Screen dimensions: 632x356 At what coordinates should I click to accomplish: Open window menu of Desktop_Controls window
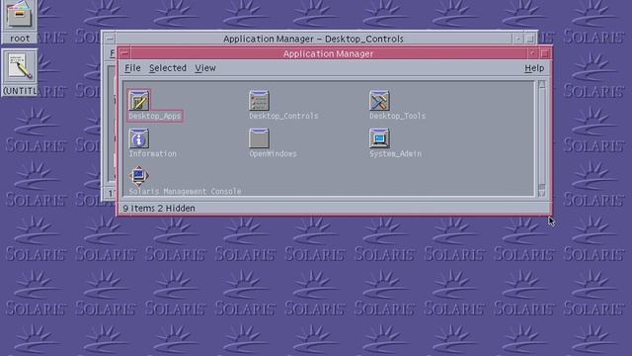click(x=110, y=39)
